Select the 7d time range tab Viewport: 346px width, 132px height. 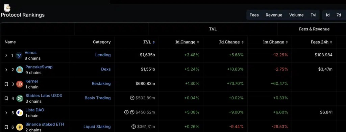(339, 15)
